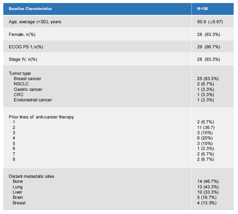Select the Bone metastatic site entry
The height and width of the screenshot is (214, 238).
point(18,181)
